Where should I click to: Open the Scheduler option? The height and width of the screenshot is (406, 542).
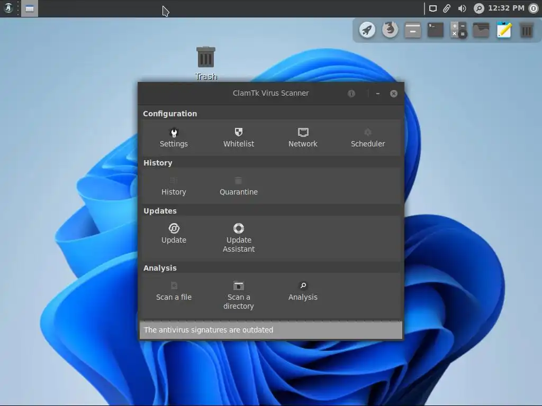[368, 138]
